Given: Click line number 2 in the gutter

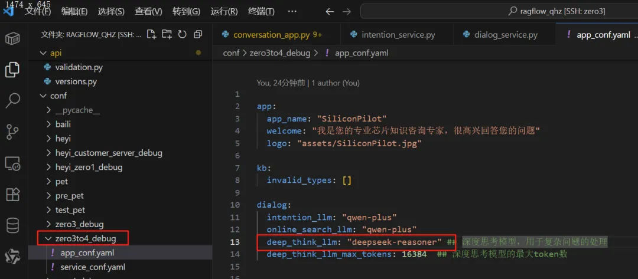Looking at the screenshot, I should [x=237, y=106].
